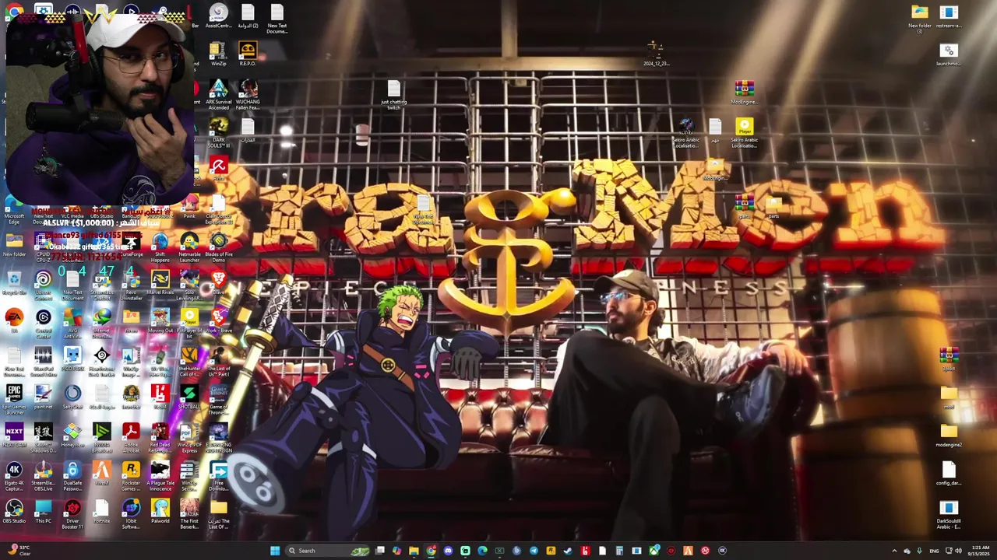Open the Netmarble Launcher shortcut

pos(189,247)
